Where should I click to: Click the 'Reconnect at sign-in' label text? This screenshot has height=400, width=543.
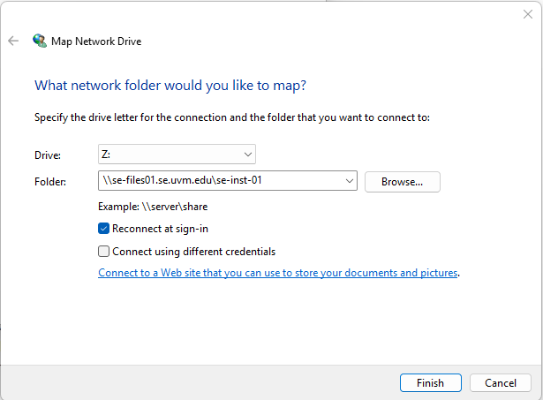coord(160,229)
